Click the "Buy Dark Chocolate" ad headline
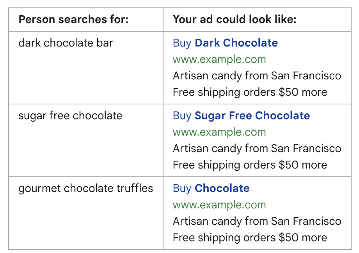This screenshot has width=359, height=253. coord(225,43)
